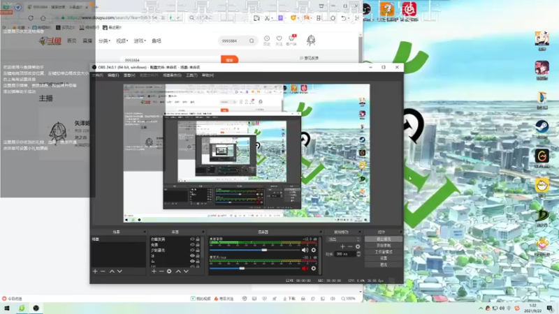
Task: Enable OBS 工作室模式 studio mode button
Action: tap(384, 252)
